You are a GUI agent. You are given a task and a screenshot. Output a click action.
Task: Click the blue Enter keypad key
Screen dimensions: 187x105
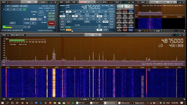[131, 30]
